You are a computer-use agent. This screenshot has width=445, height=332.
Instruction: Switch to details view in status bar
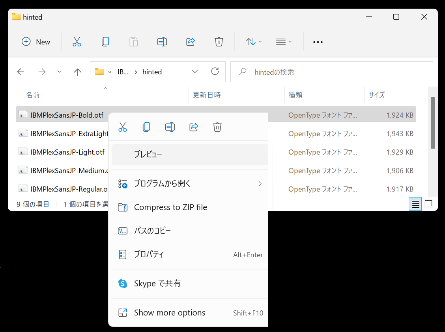click(415, 204)
